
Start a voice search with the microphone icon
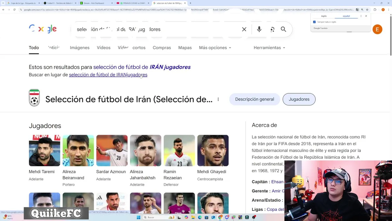[x=259, y=29]
